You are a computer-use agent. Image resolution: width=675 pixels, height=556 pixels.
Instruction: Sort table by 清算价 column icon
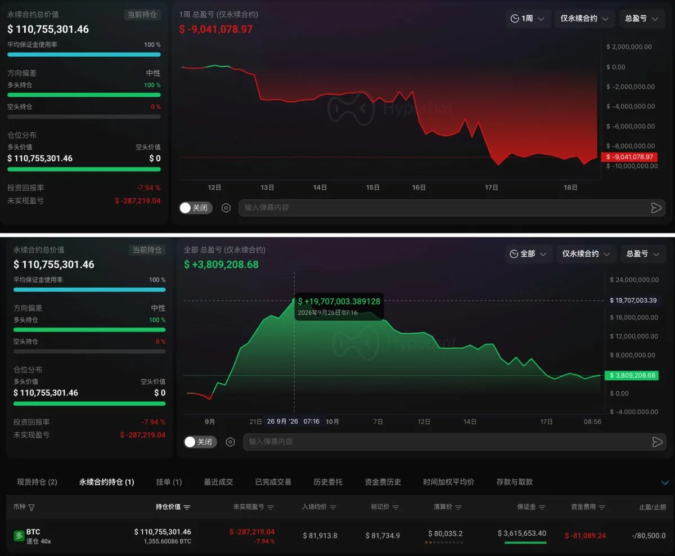[458, 507]
